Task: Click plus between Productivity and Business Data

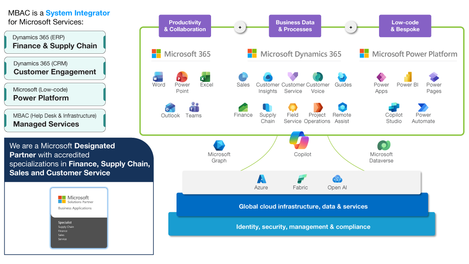Action: (x=240, y=27)
